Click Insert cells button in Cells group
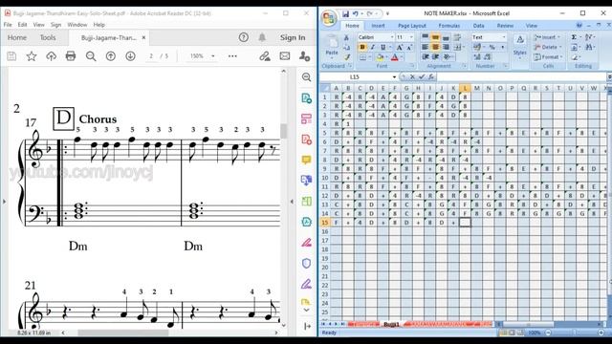Image resolution: width=612 pixels, height=344 pixels. (547, 37)
